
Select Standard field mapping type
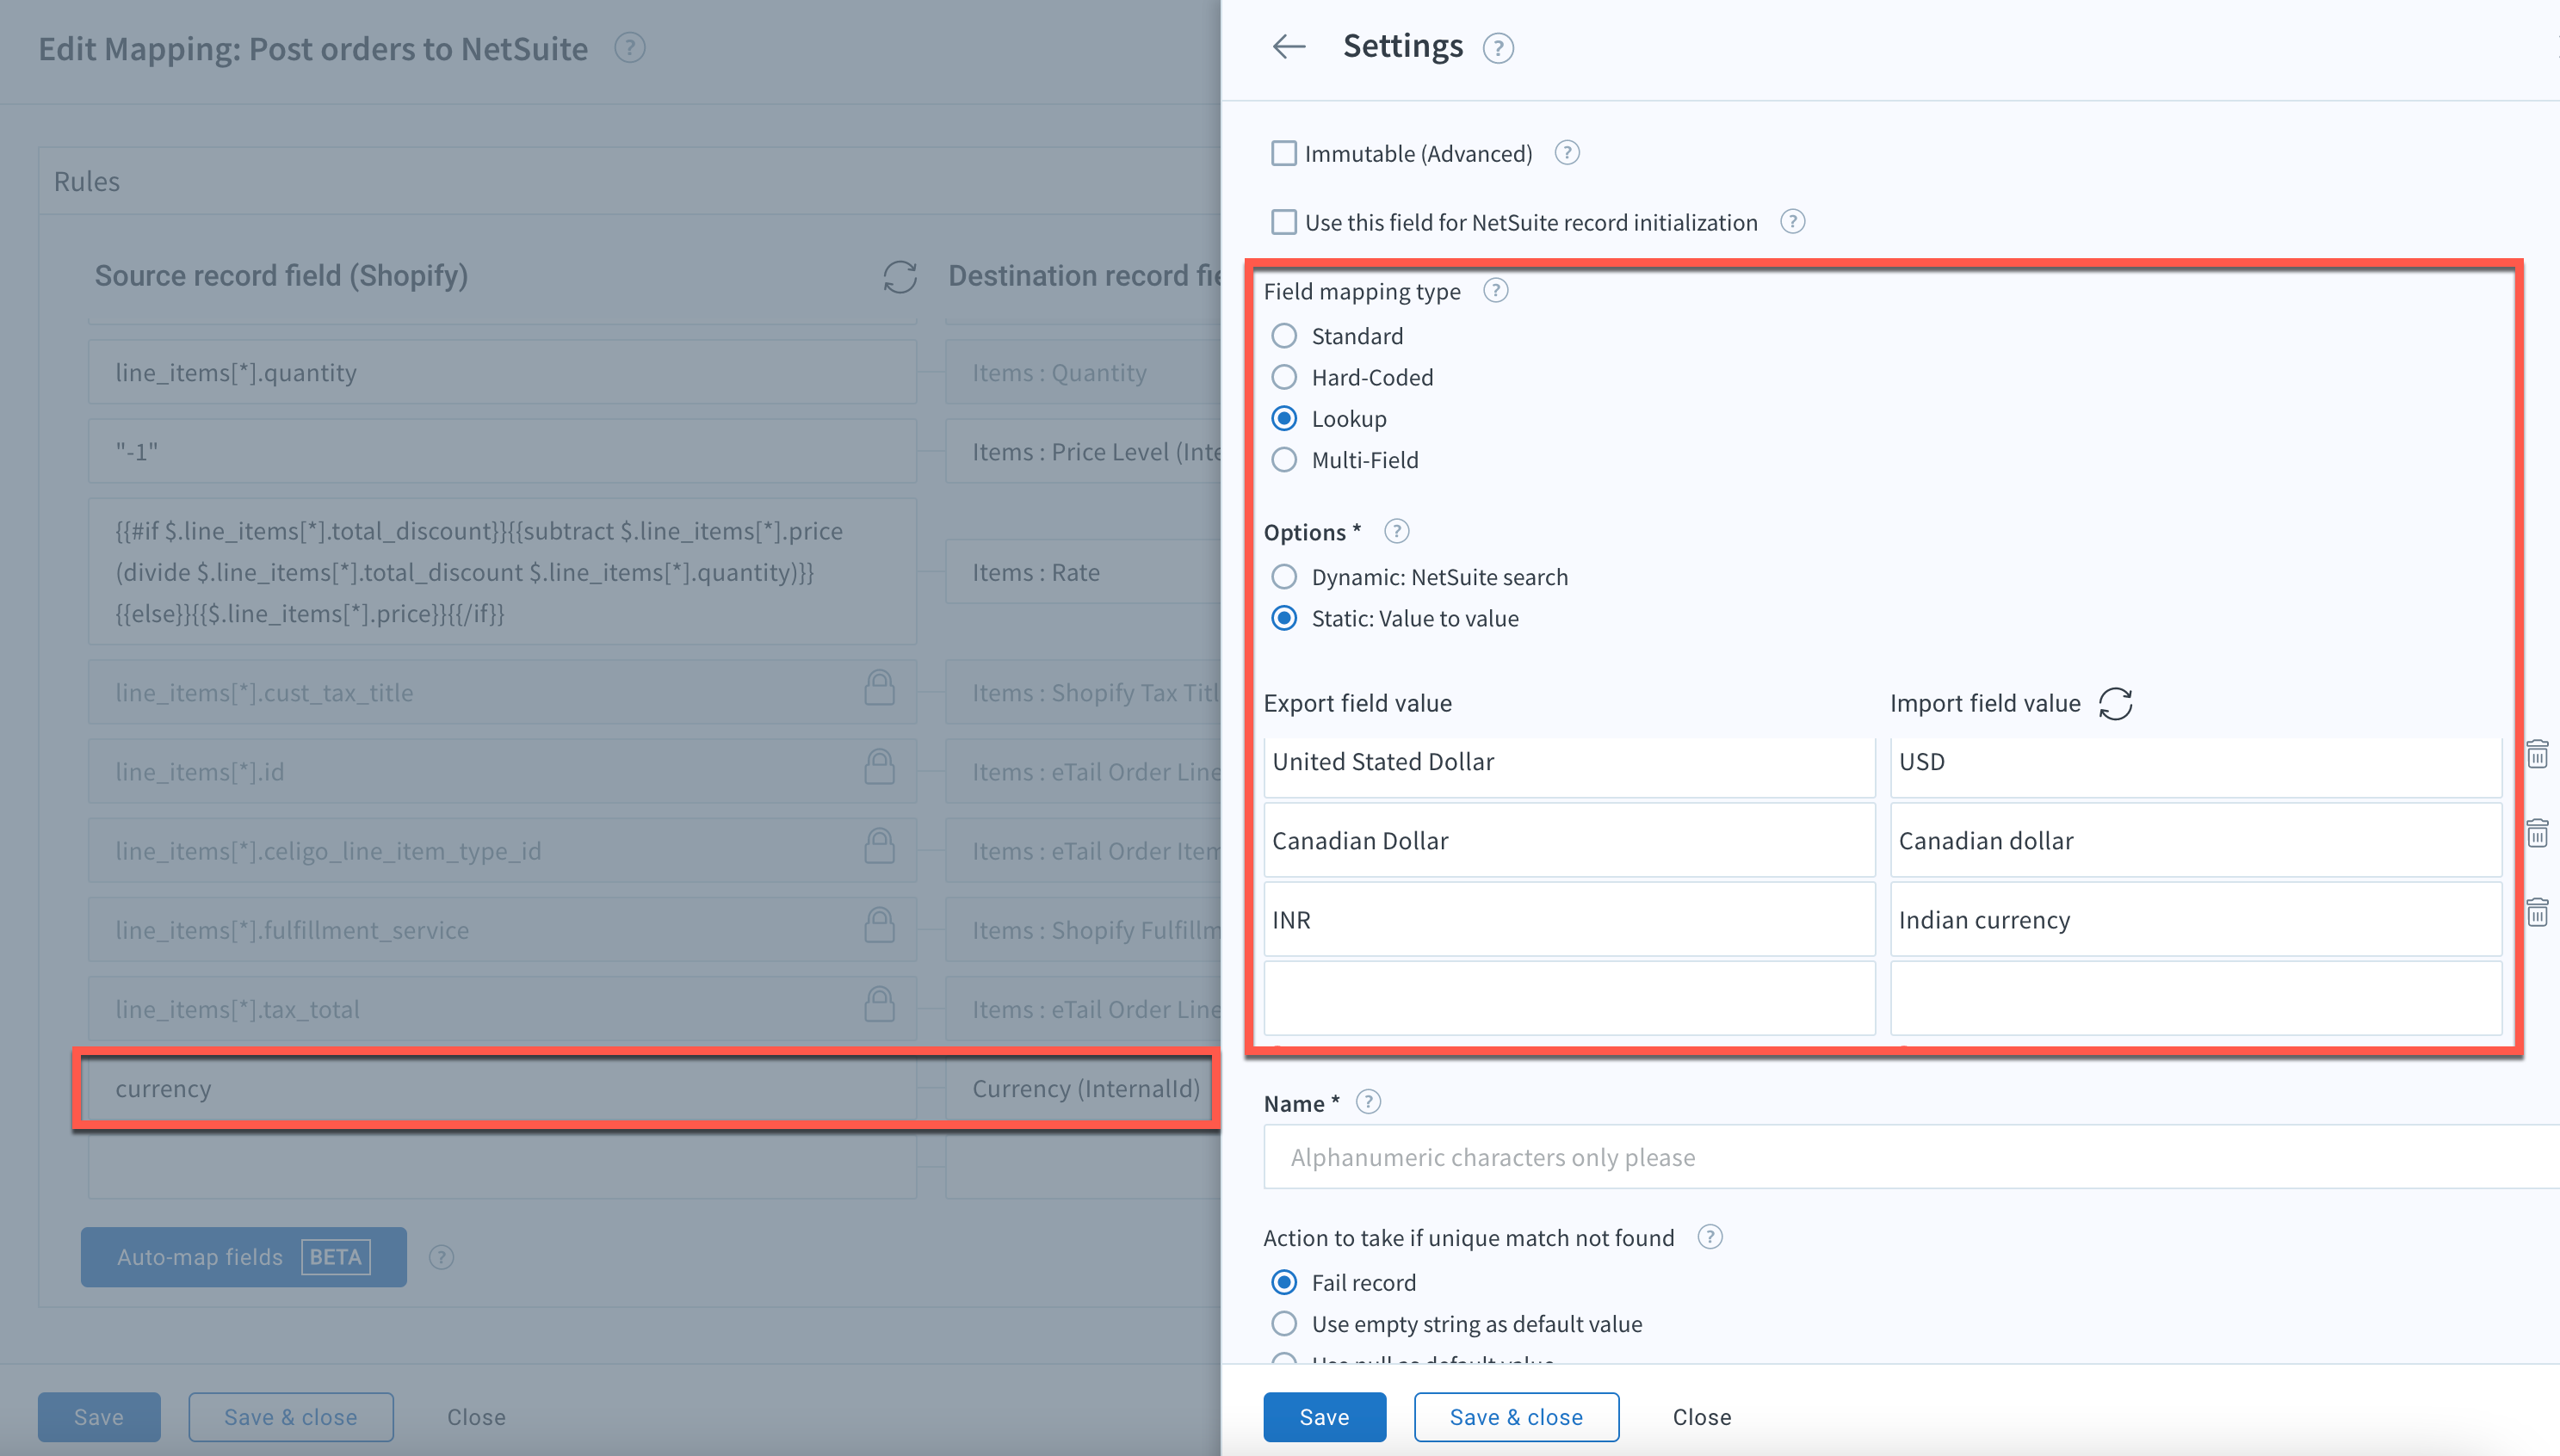tap(1284, 336)
